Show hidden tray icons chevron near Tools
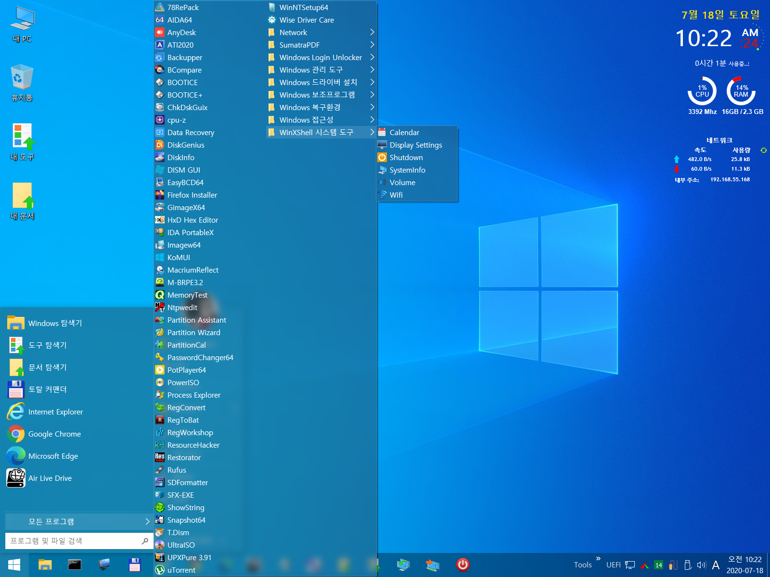The width and height of the screenshot is (770, 577). (598, 558)
